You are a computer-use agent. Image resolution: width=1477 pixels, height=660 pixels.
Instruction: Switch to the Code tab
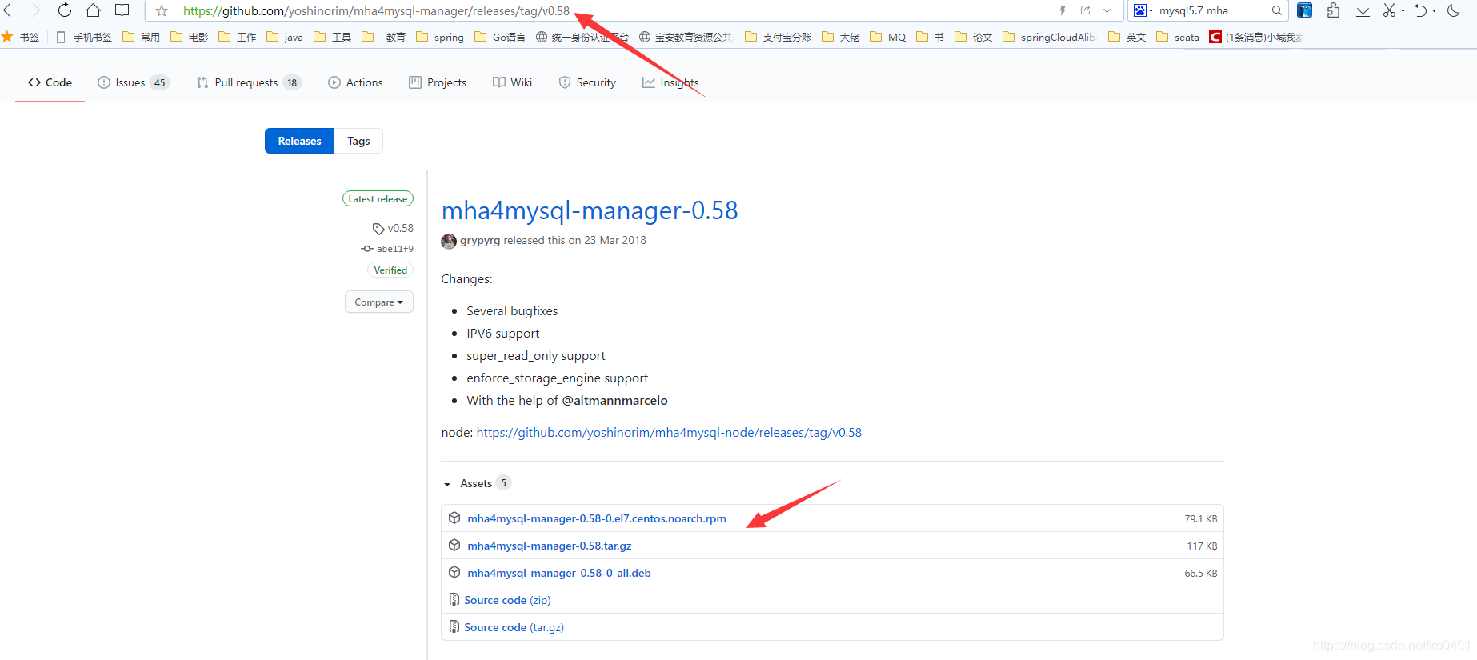tap(50, 82)
